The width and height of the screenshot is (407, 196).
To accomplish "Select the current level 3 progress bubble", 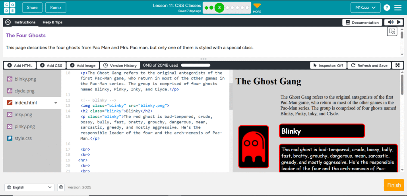I will tap(219, 8).
